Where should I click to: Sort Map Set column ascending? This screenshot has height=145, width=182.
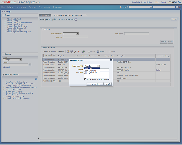tap(76, 56)
